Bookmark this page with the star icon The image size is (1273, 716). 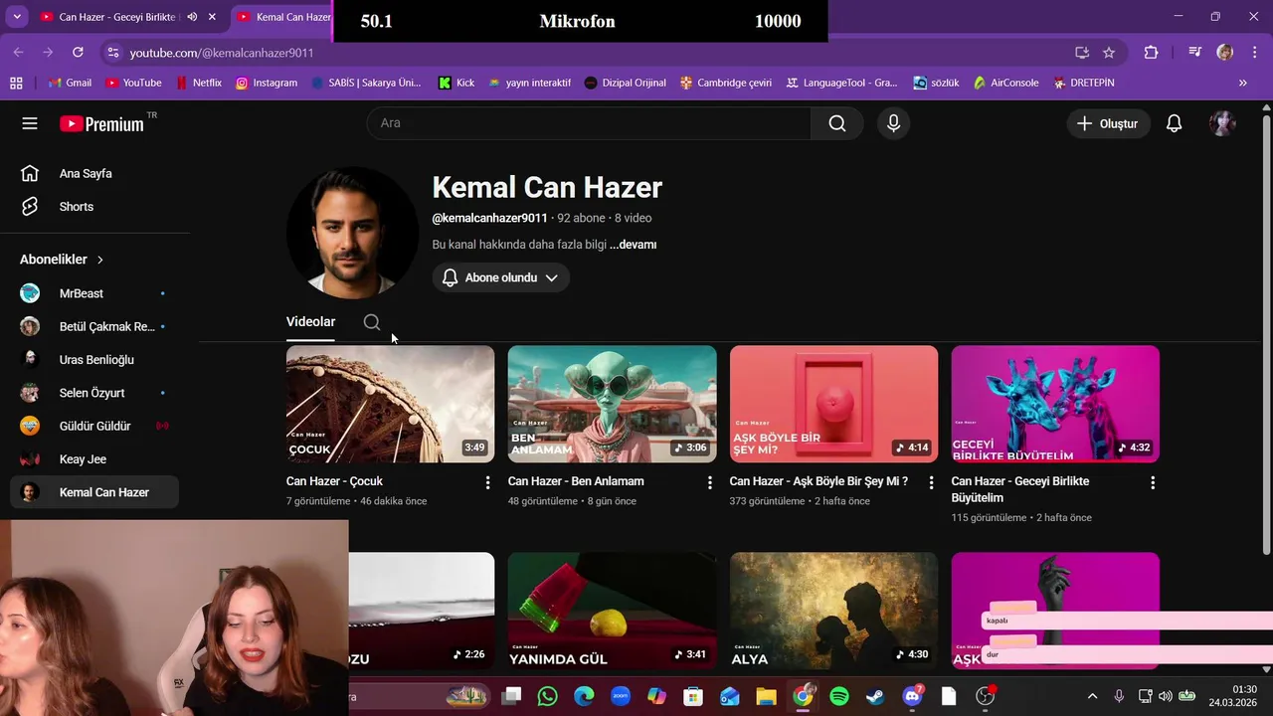[x=1109, y=52]
